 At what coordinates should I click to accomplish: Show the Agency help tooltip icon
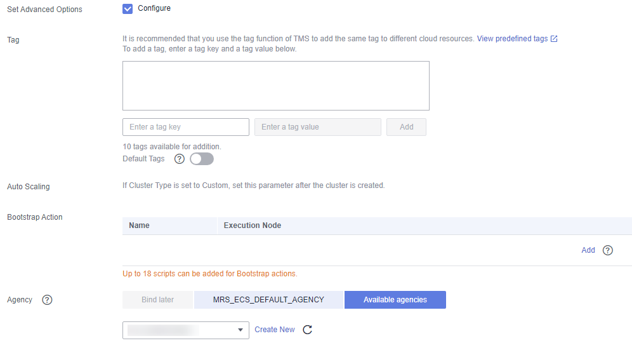(x=47, y=300)
